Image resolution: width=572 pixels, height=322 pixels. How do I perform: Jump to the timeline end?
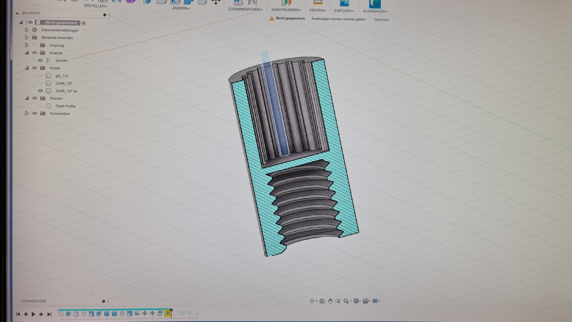tap(49, 314)
